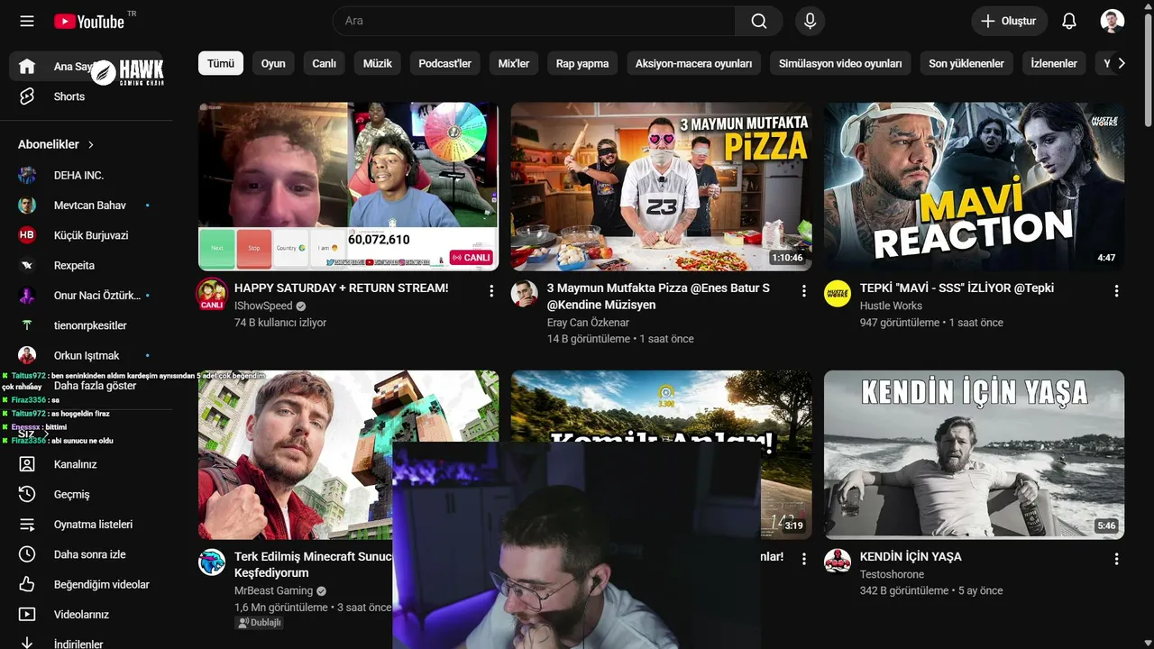Click the search magnifier button
The height and width of the screenshot is (649, 1154).
[759, 21]
